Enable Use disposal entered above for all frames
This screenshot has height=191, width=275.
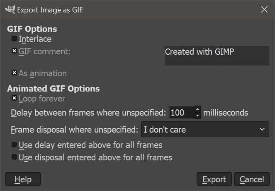click(x=14, y=157)
